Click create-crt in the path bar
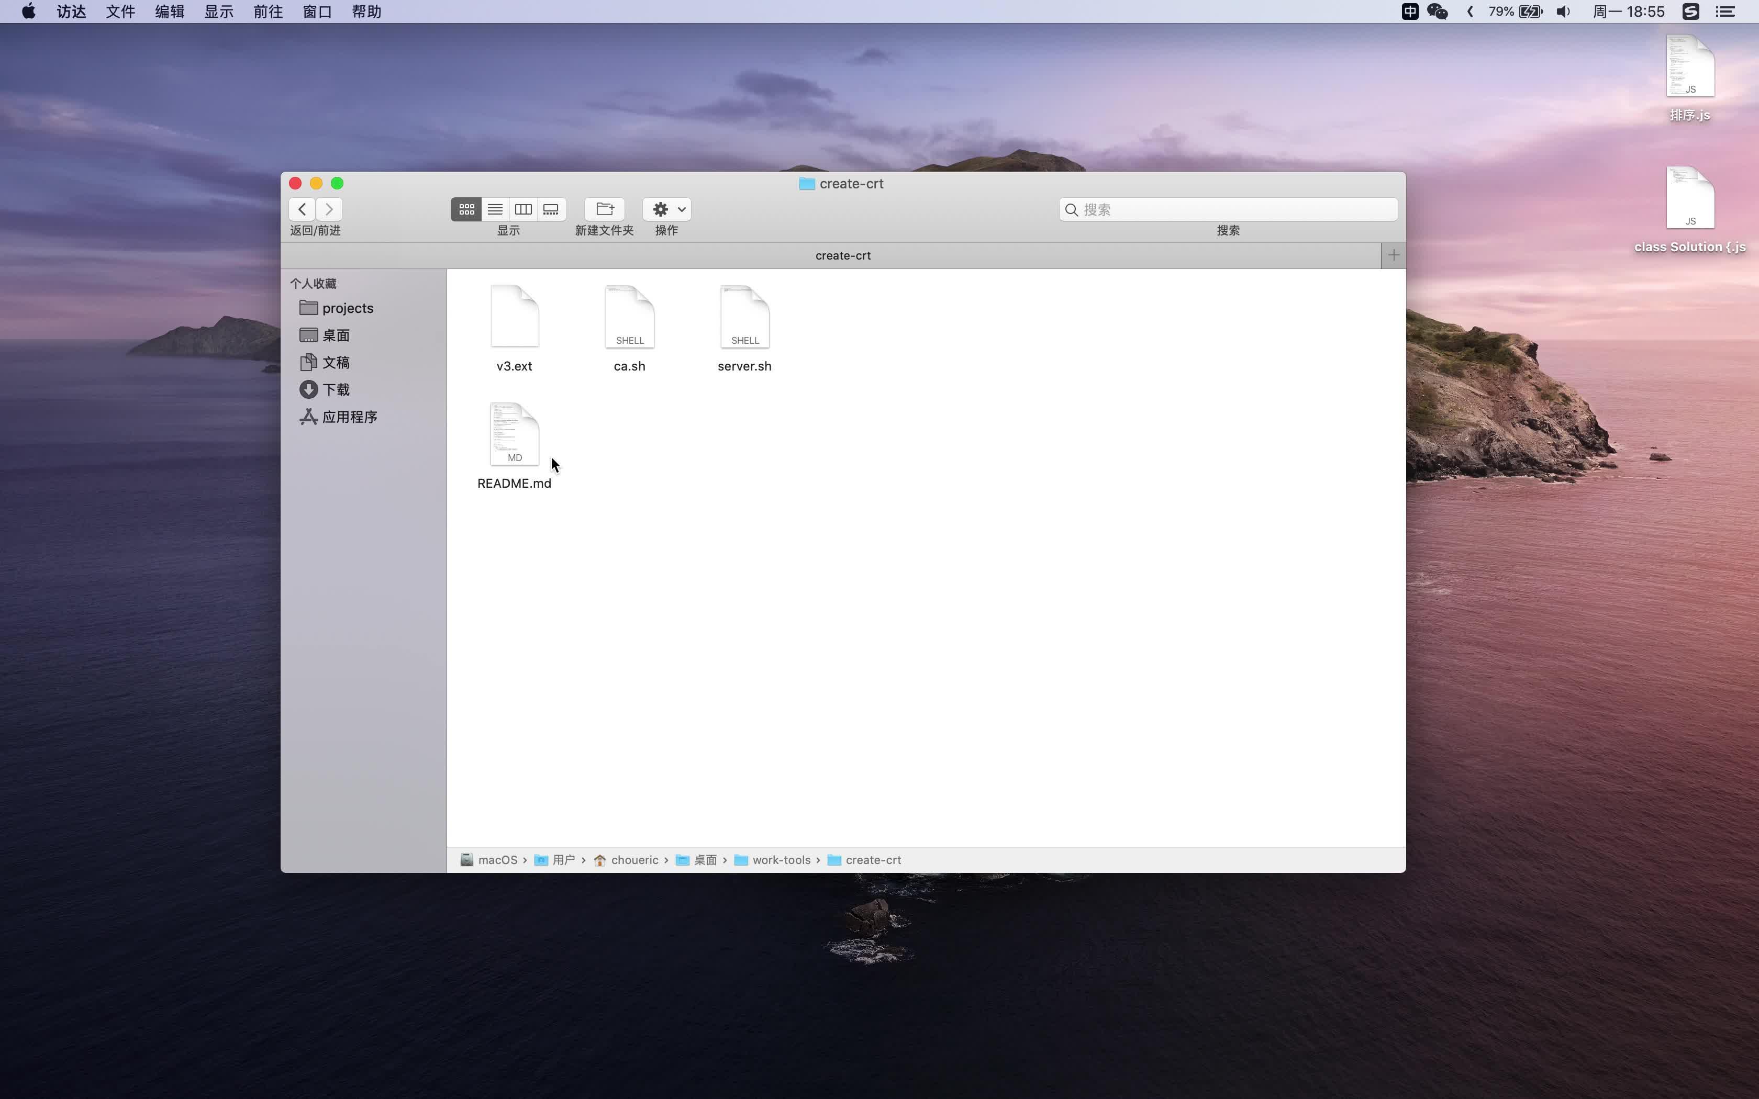 coord(864,860)
